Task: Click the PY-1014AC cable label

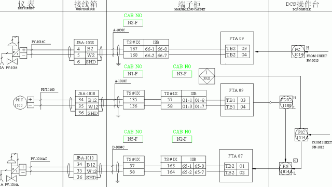Action: [x=39, y=159]
